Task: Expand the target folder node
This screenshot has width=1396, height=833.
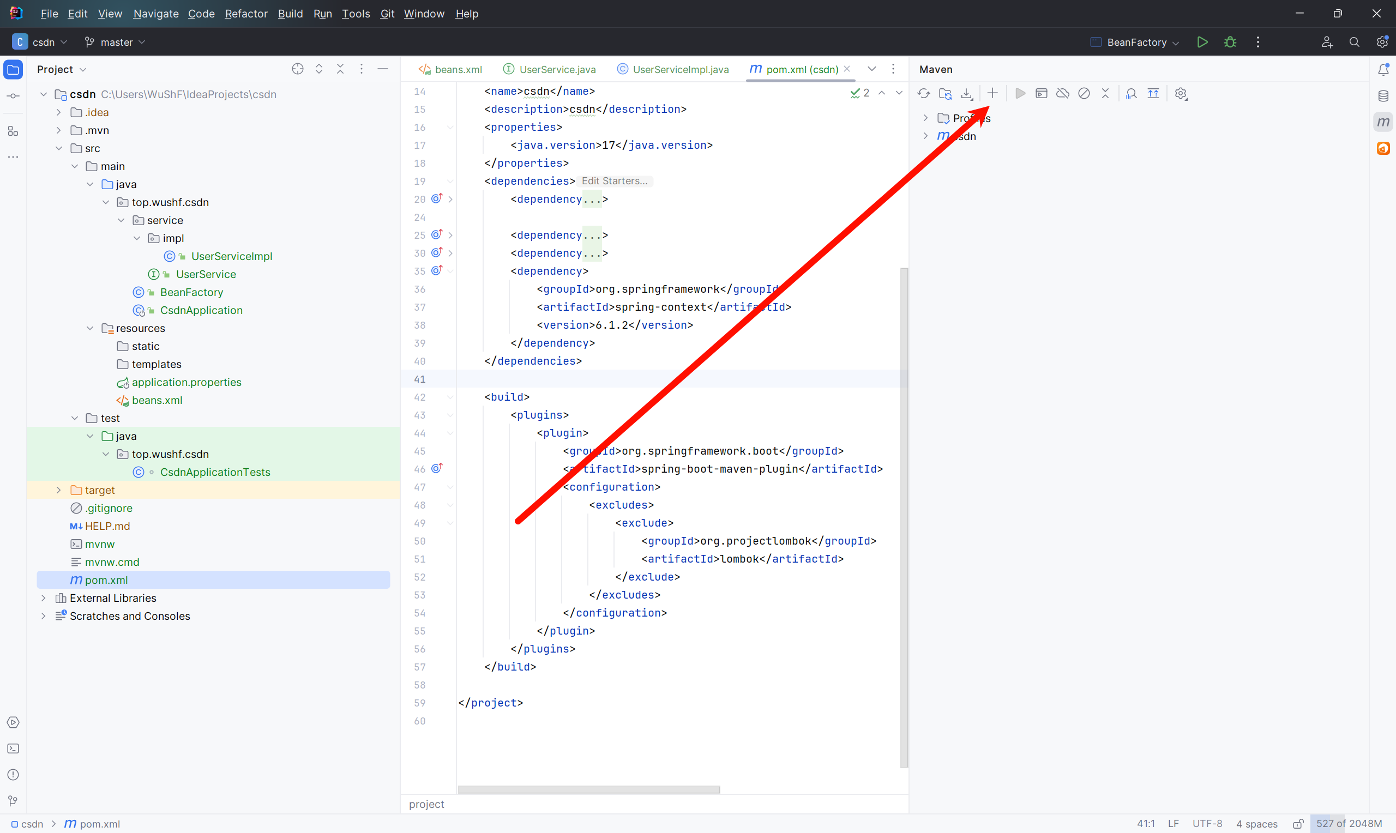Action: [x=58, y=490]
